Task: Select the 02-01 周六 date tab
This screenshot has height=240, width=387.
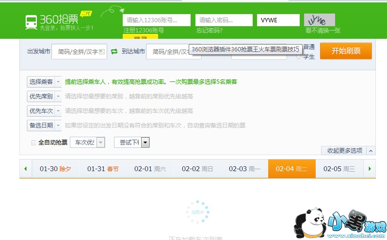Action: [x=150, y=169]
